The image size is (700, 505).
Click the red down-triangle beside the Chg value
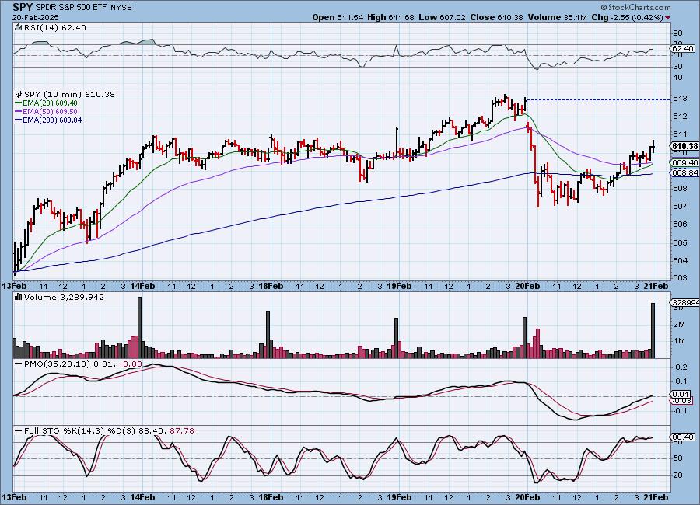[668, 18]
